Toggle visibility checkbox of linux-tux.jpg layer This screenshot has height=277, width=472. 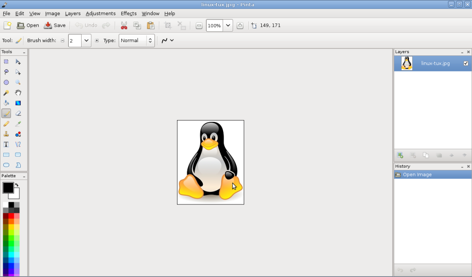466,63
